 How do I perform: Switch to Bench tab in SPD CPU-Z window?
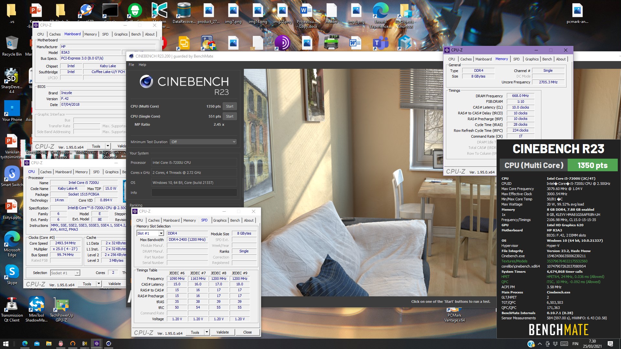point(235,220)
